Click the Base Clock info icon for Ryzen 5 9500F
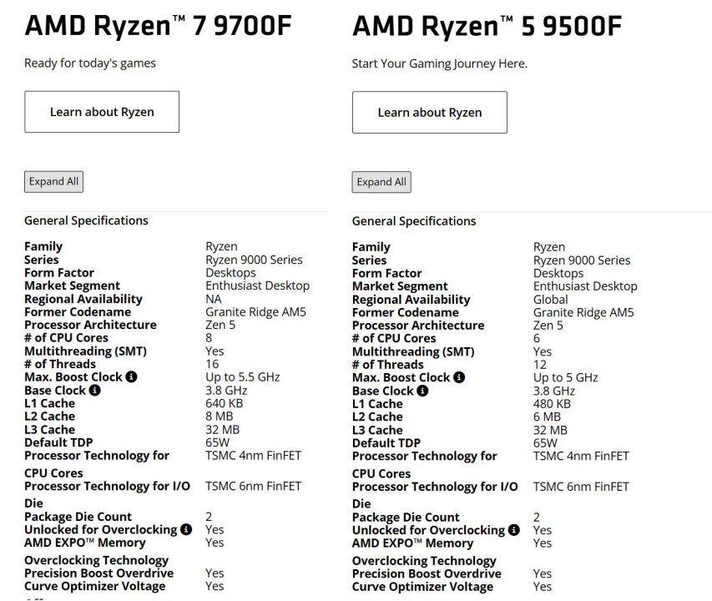The width and height of the screenshot is (712, 601). [x=422, y=391]
